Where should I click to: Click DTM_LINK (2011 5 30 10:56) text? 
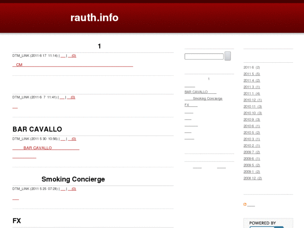[x=35, y=139]
